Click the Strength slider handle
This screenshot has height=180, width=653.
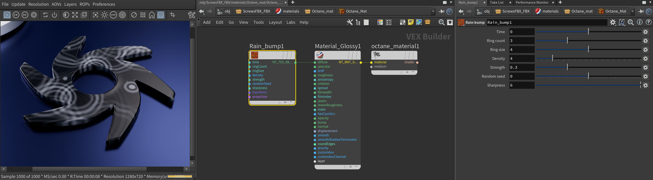(x=567, y=67)
